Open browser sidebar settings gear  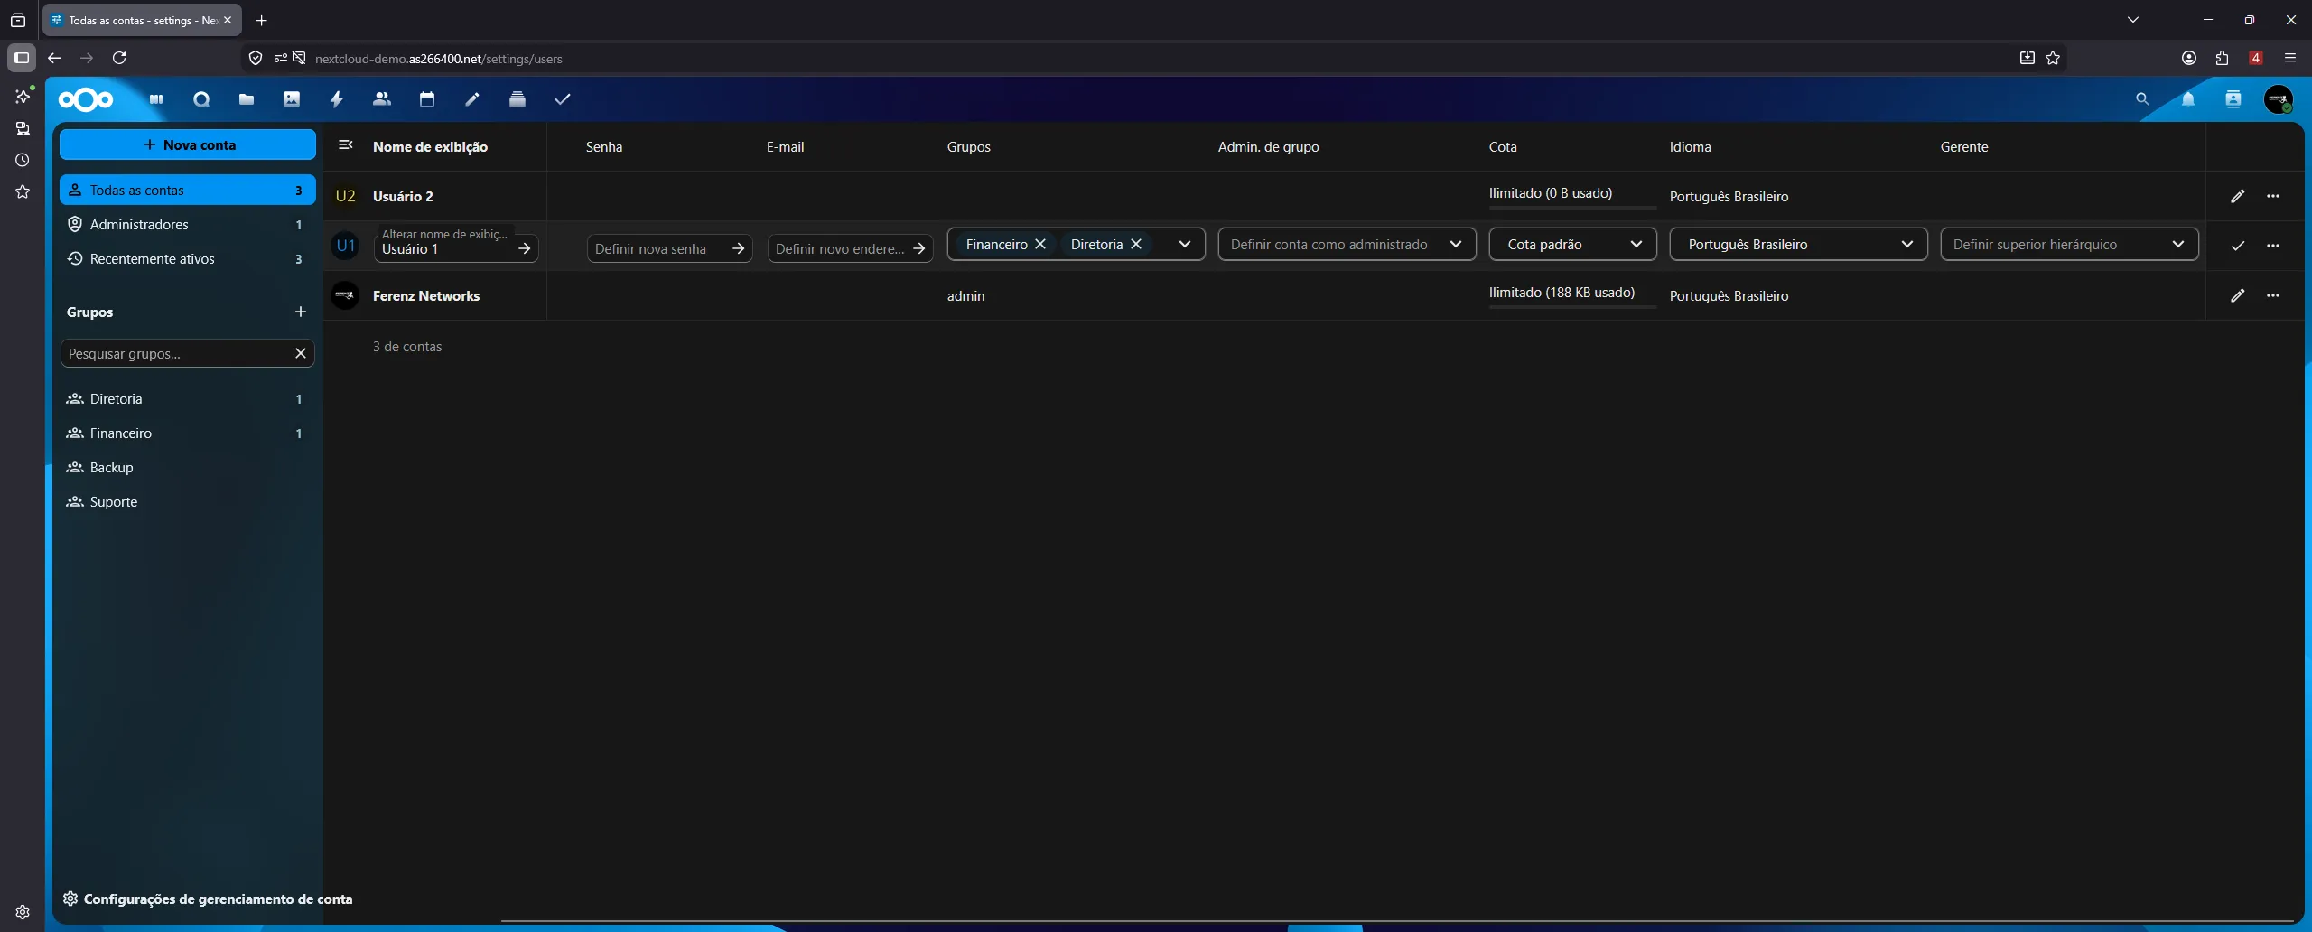click(x=23, y=912)
